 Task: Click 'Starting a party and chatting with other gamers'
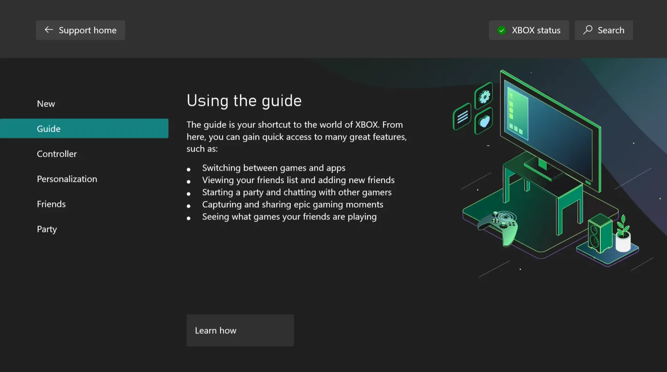297,192
